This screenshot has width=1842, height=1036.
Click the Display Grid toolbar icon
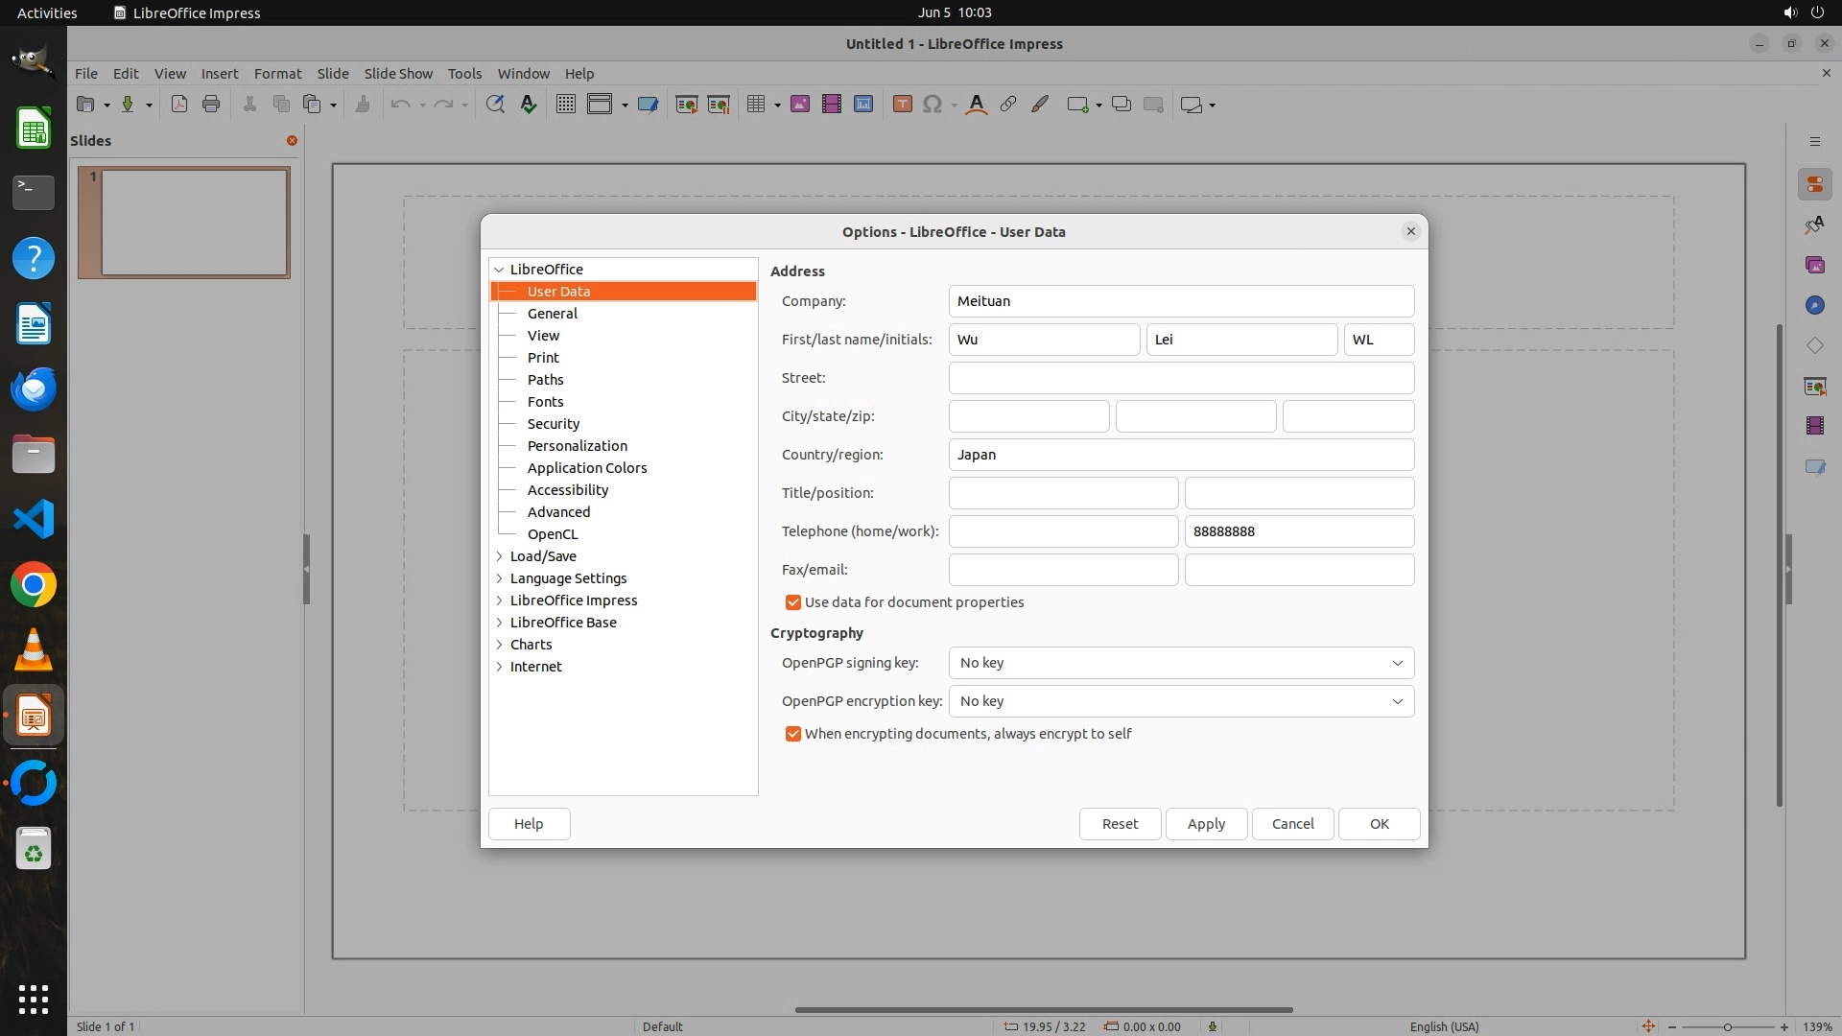coord(566,105)
